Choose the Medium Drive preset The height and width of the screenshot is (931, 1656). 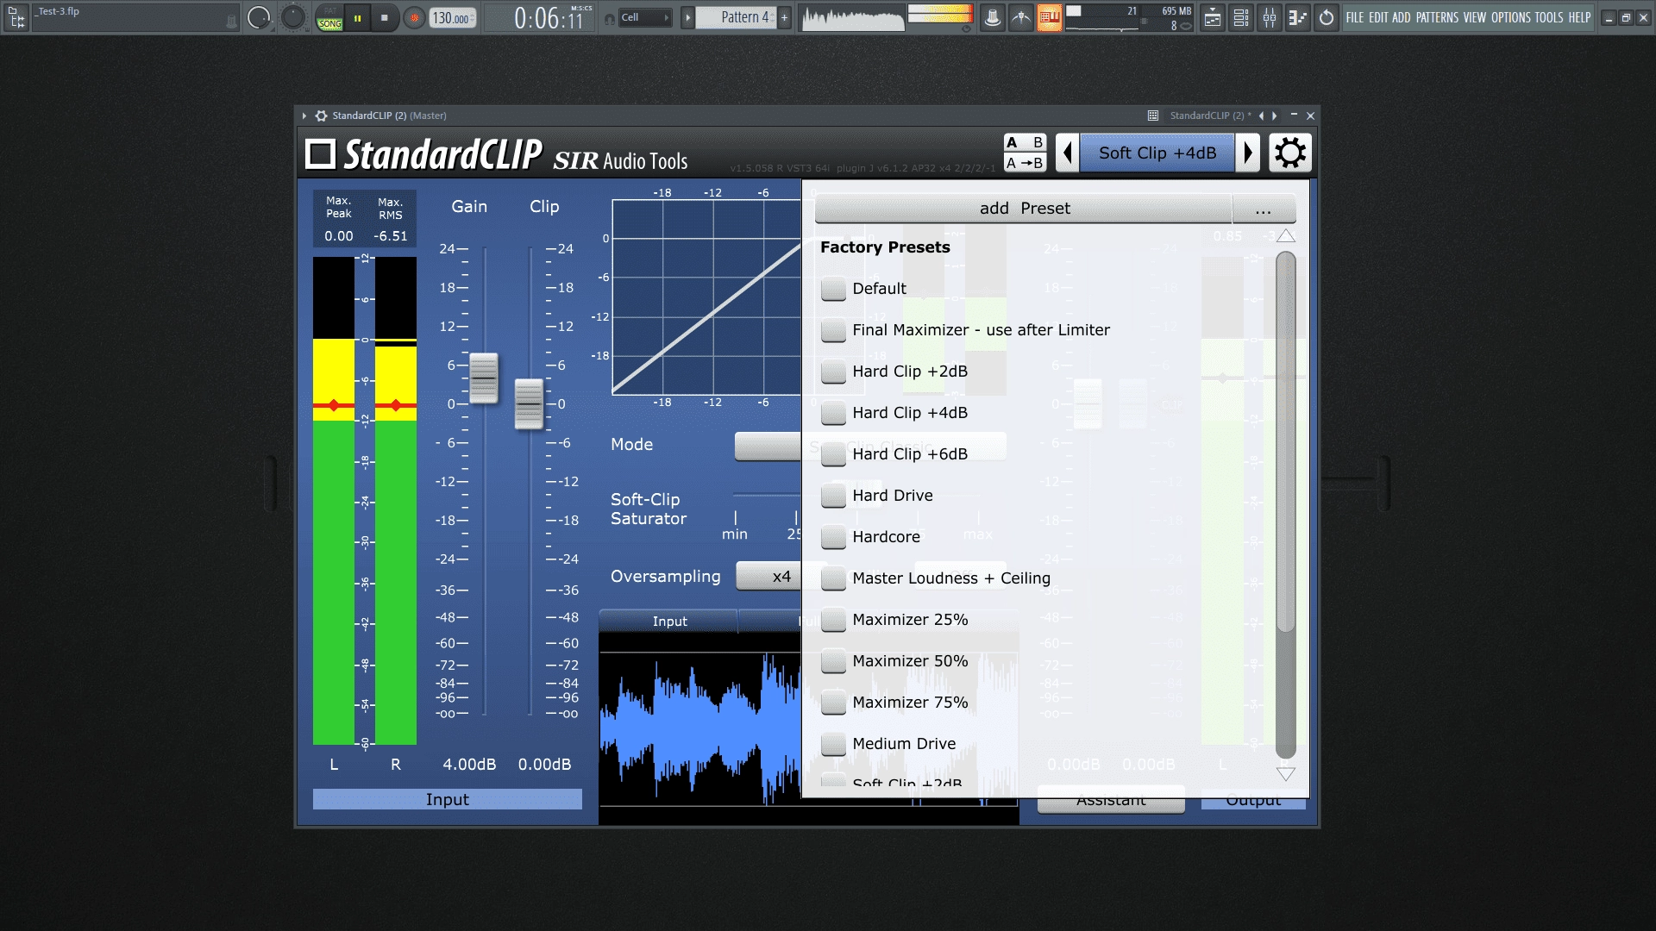click(x=888, y=744)
